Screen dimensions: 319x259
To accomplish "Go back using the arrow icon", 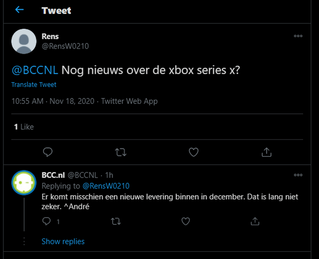I will pyautogui.click(x=19, y=10).
